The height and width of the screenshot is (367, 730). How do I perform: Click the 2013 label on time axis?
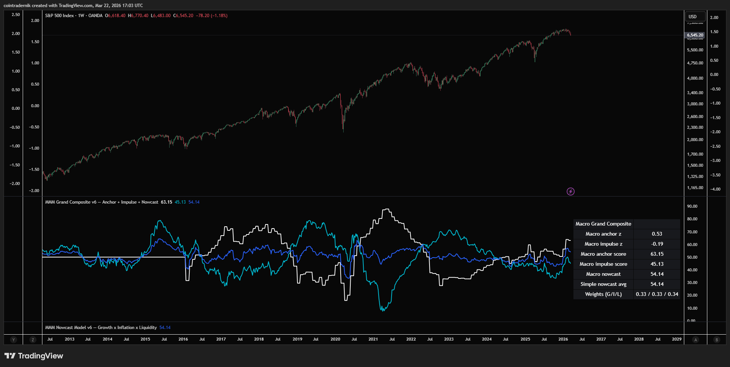coord(70,339)
